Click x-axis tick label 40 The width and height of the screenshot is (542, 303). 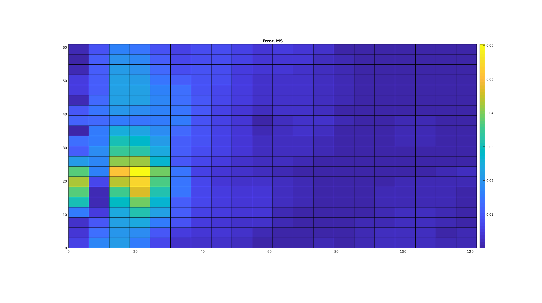(x=202, y=252)
